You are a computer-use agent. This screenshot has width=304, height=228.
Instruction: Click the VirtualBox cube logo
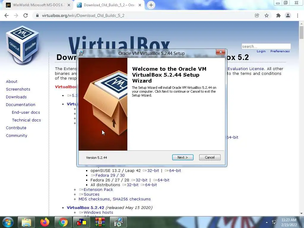[x=22, y=45]
